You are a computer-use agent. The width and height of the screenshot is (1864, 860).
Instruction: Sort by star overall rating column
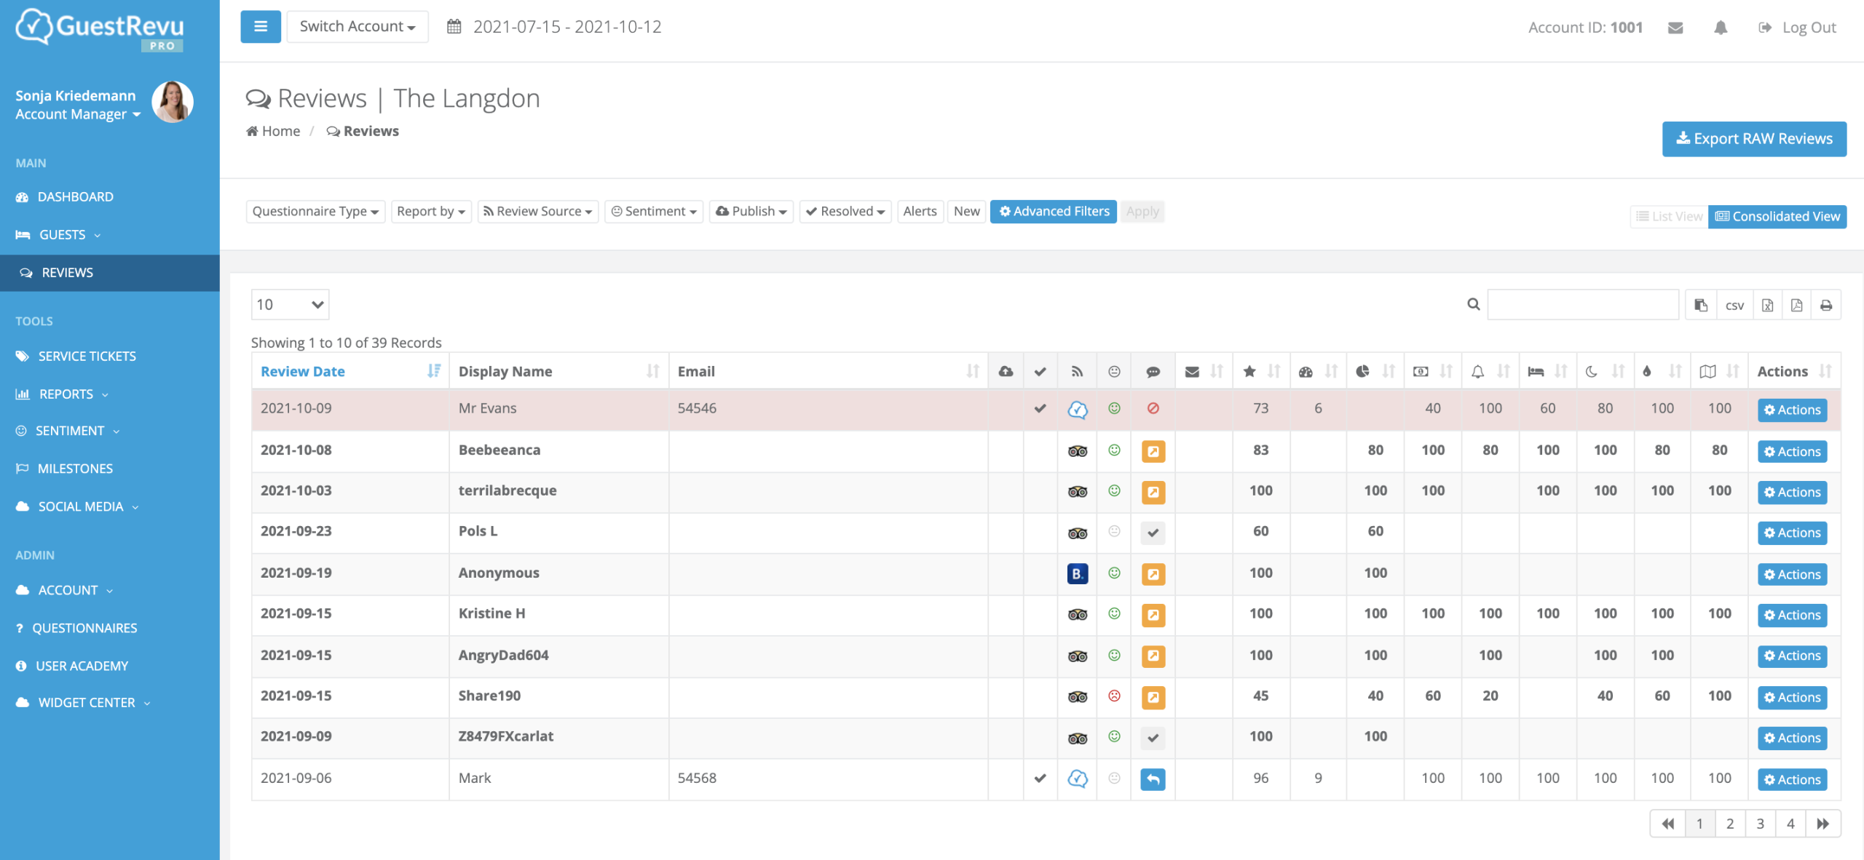pos(1261,371)
